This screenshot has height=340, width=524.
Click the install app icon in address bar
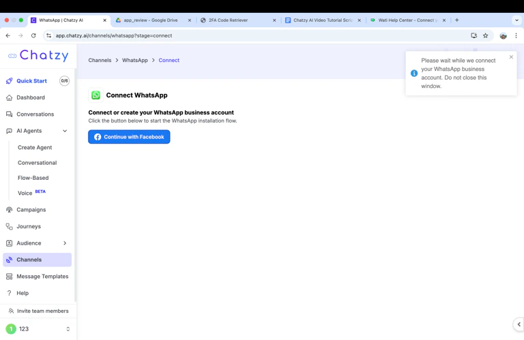point(474,35)
